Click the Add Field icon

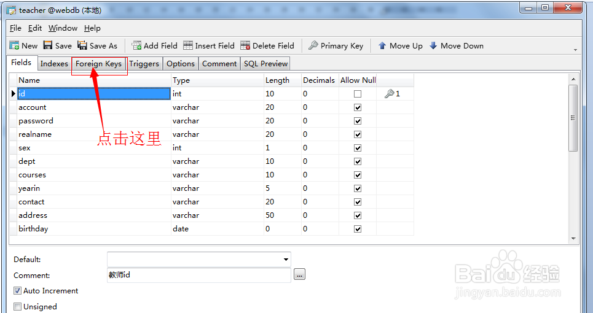tap(136, 45)
